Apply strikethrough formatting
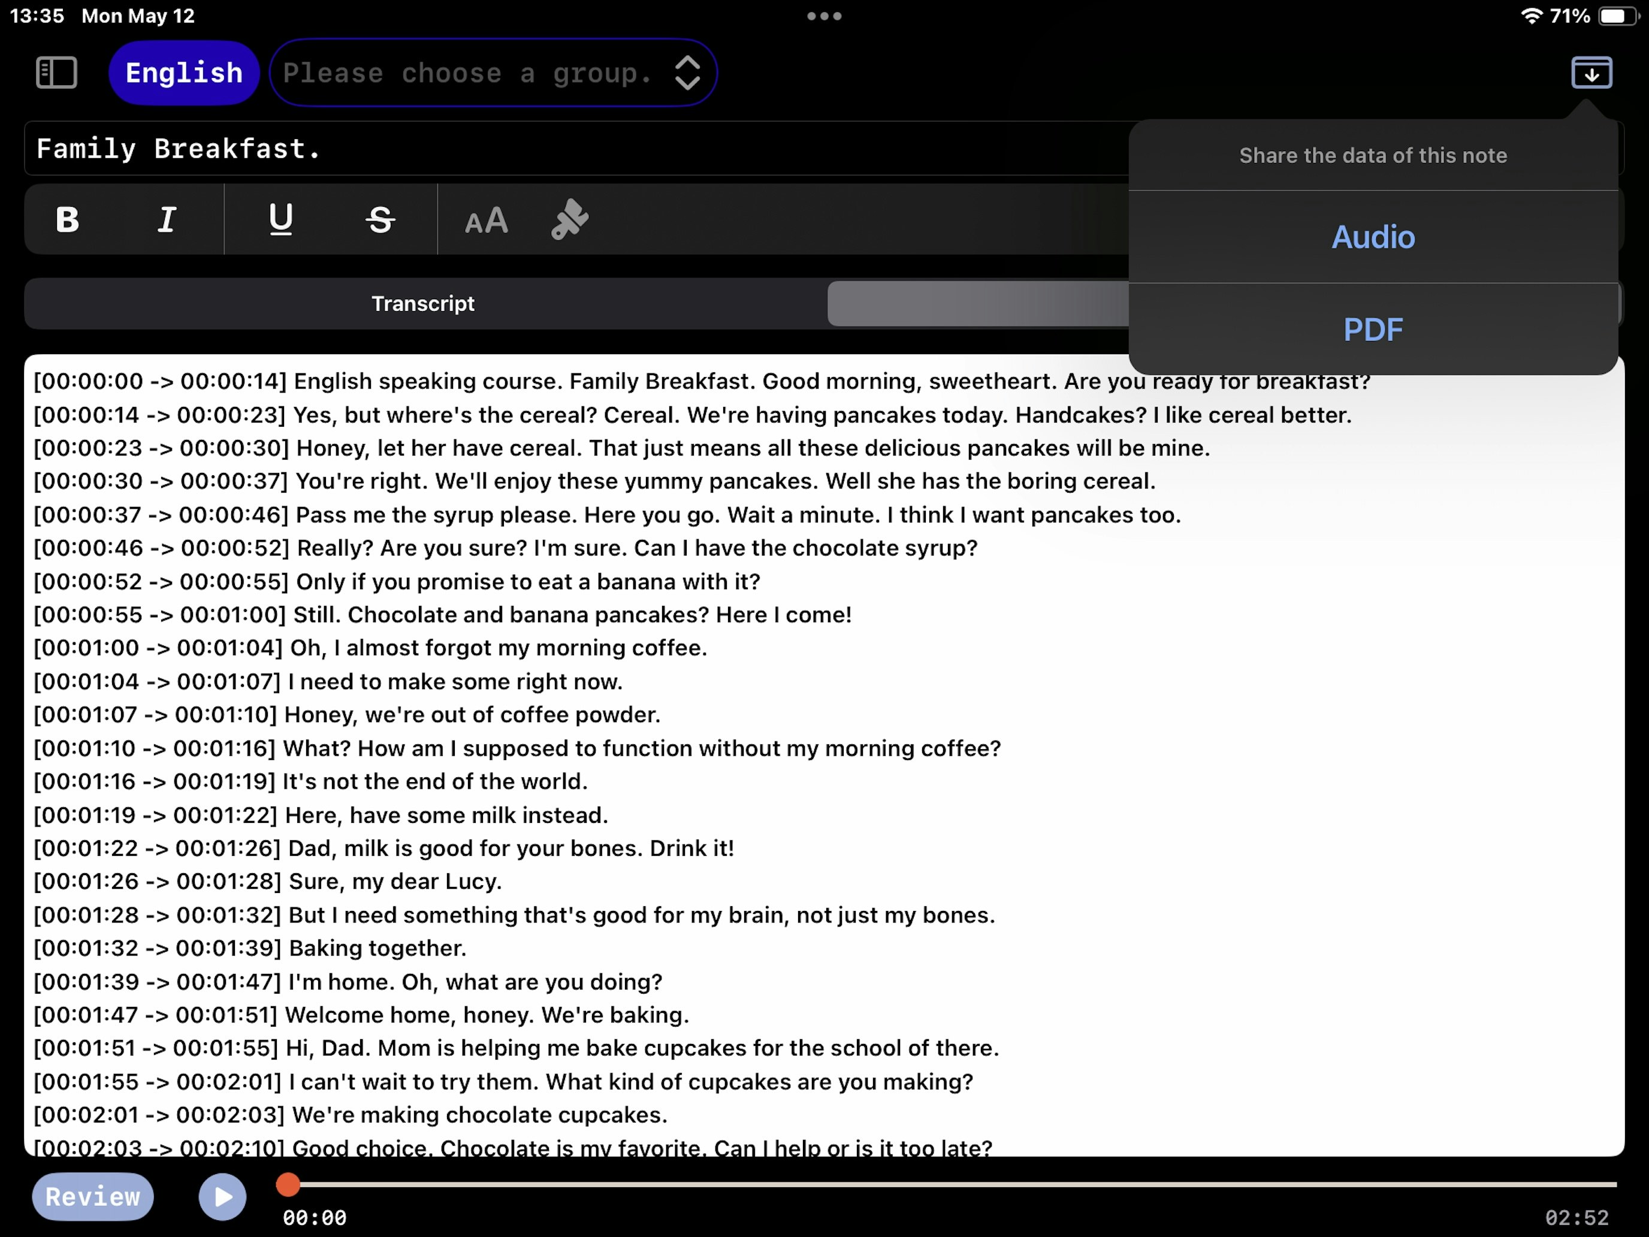Viewport: 1649px width, 1237px height. [380, 220]
